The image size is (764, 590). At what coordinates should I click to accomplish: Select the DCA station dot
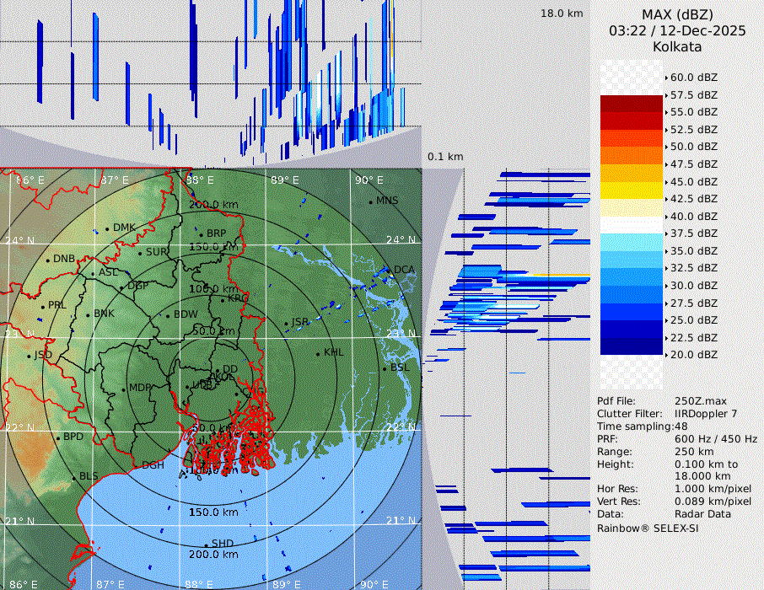[389, 271]
